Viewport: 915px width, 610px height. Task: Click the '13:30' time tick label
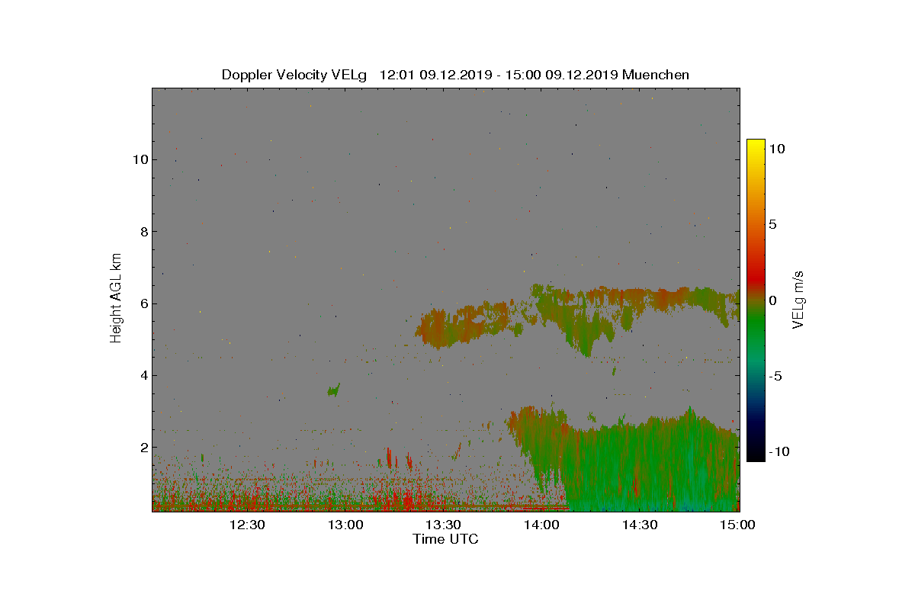click(x=443, y=525)
